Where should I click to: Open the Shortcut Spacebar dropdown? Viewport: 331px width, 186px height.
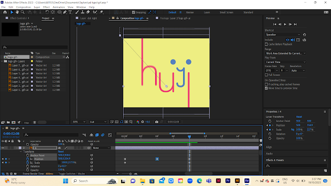point(283,35)
